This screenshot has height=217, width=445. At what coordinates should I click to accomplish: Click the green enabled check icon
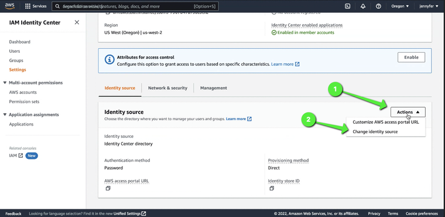[274, 32]
